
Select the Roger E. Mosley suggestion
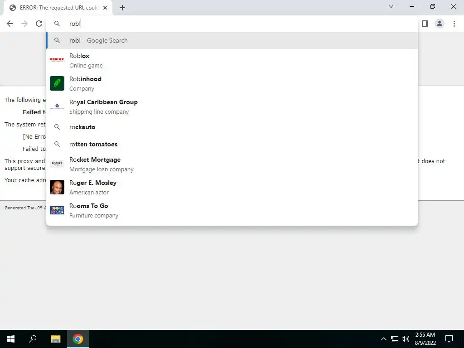coord(232,187)
